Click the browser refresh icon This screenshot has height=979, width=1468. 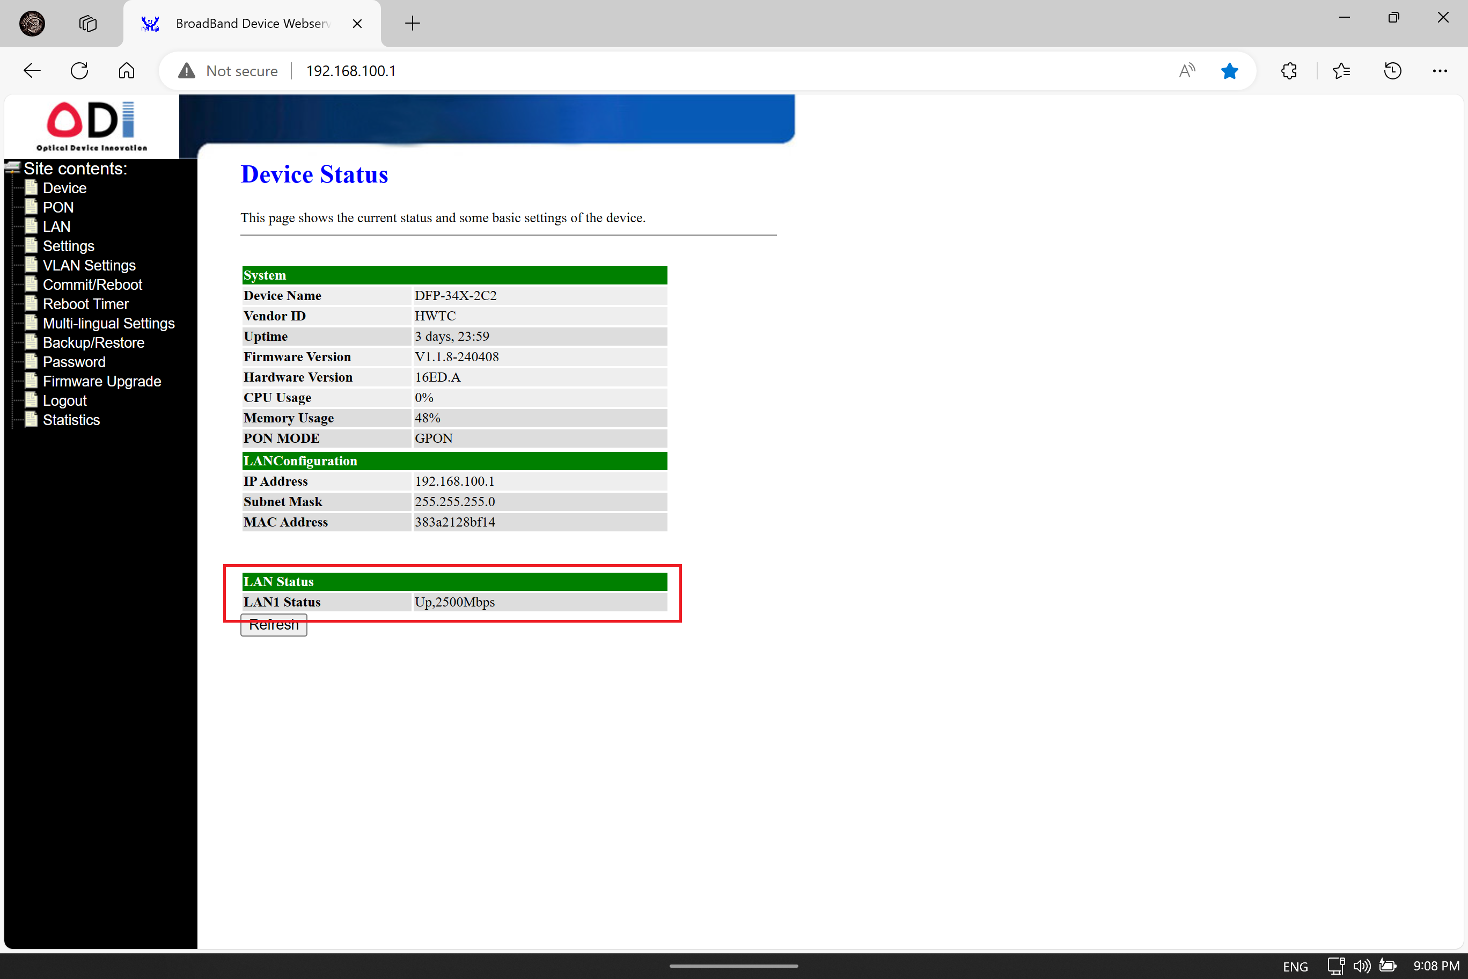[79, 70]
